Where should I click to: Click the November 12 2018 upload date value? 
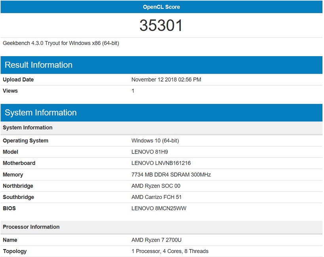click(166, 79)
